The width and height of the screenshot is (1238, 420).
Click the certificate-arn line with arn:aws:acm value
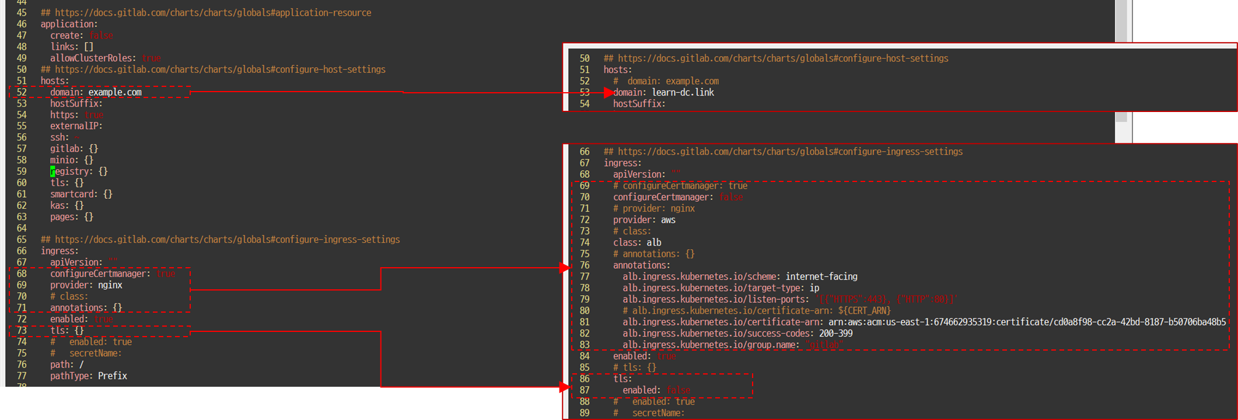(x=924, y=322)
